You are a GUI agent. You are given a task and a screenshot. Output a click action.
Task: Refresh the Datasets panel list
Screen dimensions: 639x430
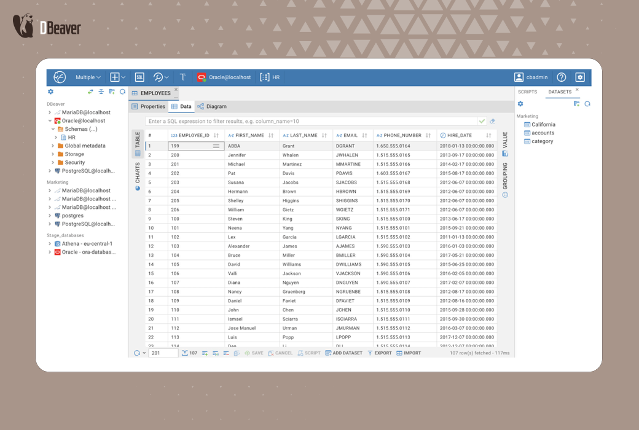tap(587, 104)
